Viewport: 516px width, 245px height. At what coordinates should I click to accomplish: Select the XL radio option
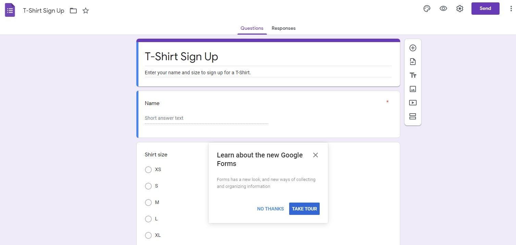(148, 235)
